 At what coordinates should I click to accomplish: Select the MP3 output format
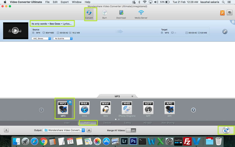pyautogui.click(x=63, y=109)
